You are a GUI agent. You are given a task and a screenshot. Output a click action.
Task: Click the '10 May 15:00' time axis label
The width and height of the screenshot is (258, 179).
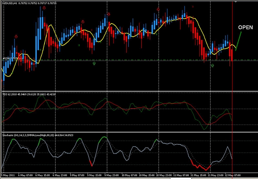pyautogui.click(x=146, y=175)
